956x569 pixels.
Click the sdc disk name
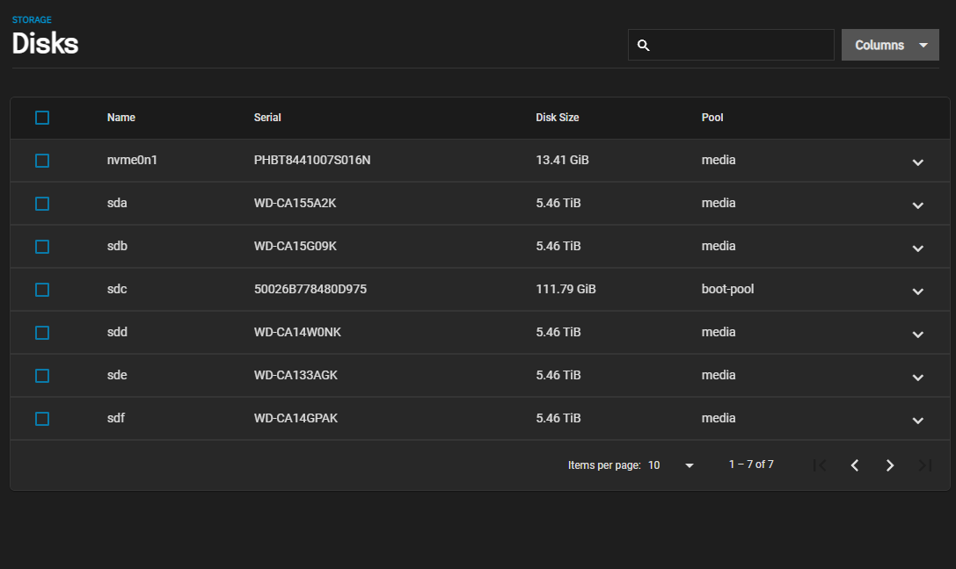click(117, 289)
